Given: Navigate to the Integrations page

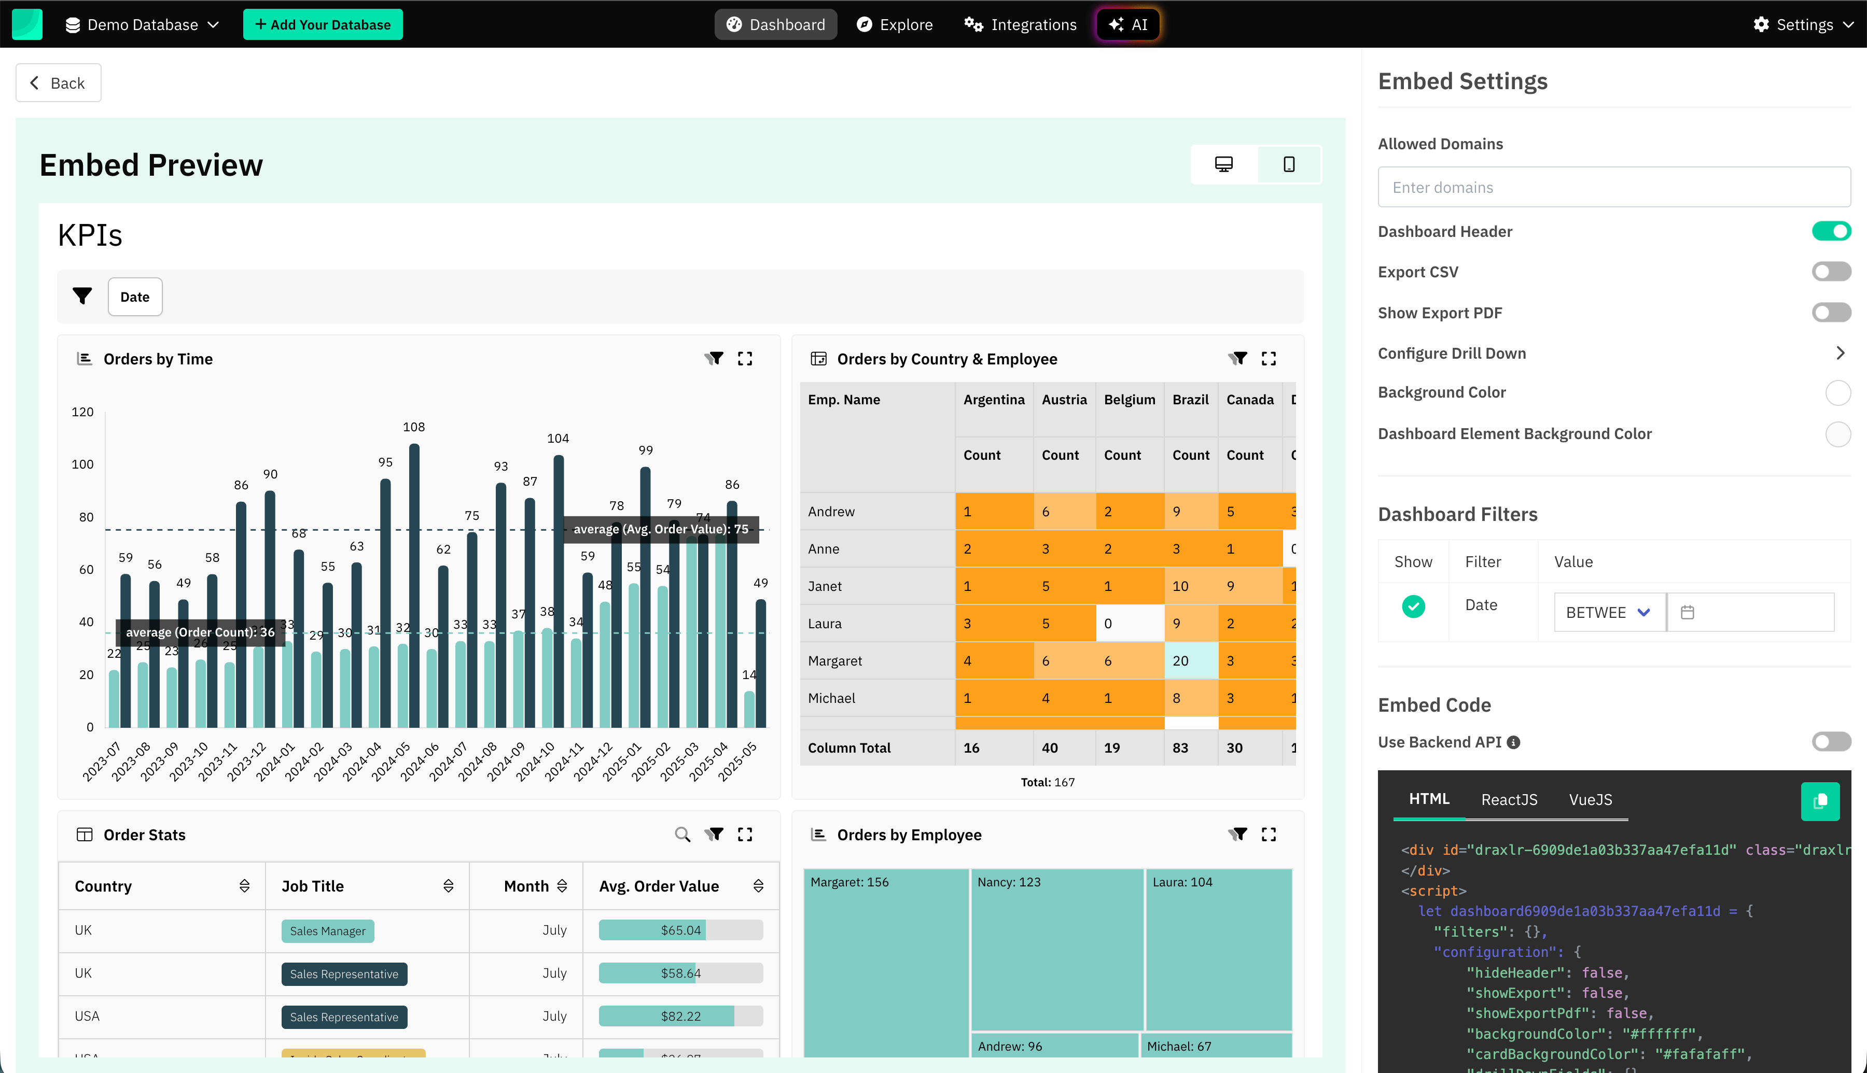Looking at the screenshot, I should tap(1020, 23).
